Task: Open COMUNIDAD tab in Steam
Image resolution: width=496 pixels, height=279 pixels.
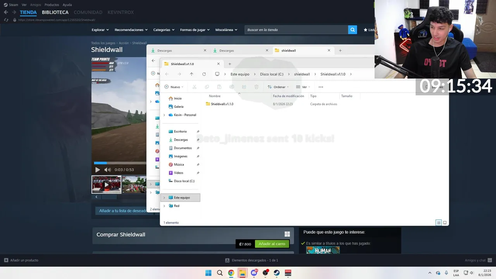Action: point(88,12)
